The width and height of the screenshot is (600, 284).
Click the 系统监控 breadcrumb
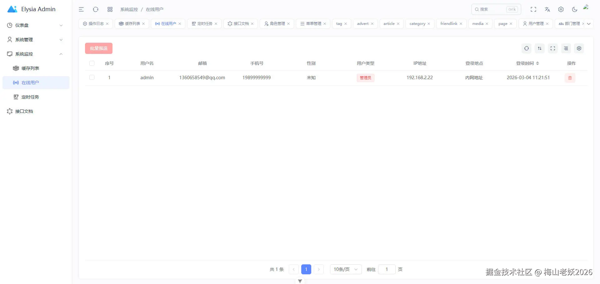tap(129, 9)
